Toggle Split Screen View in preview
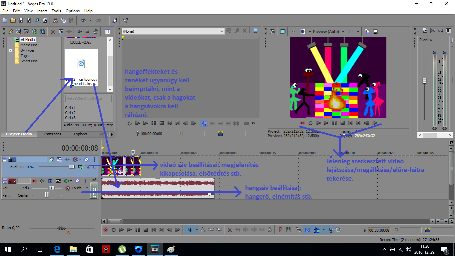 302,32
